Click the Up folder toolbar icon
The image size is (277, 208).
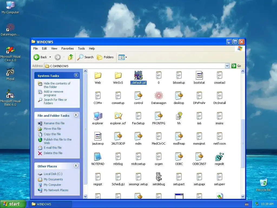pyautogui.click(x=71, y=57)
